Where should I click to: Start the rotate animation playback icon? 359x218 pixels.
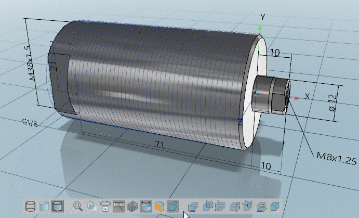105,206
